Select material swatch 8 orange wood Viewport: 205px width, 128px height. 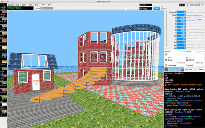3,63
